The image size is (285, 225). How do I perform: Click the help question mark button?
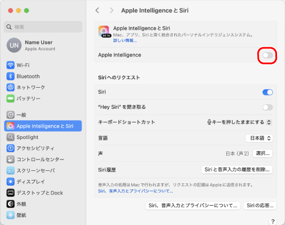tap(272, 222)
